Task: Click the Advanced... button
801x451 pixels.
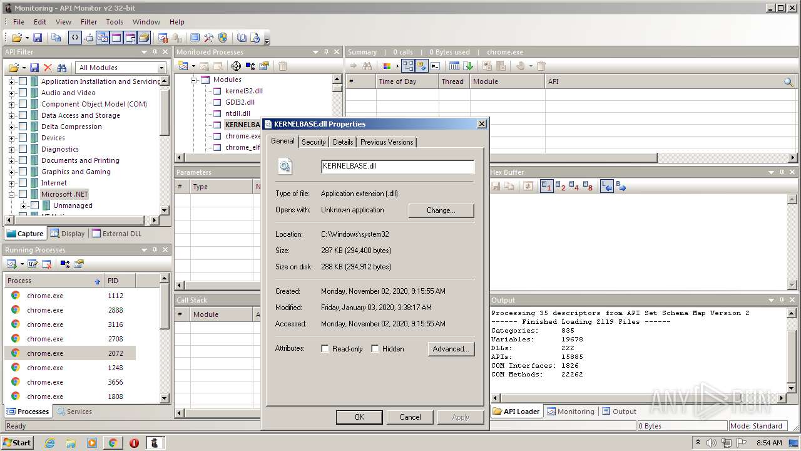Action: click(451, 349)
